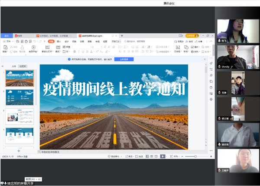
Task: Toggle the Notes pane in status bar
Action: click(x=129, y=156)
